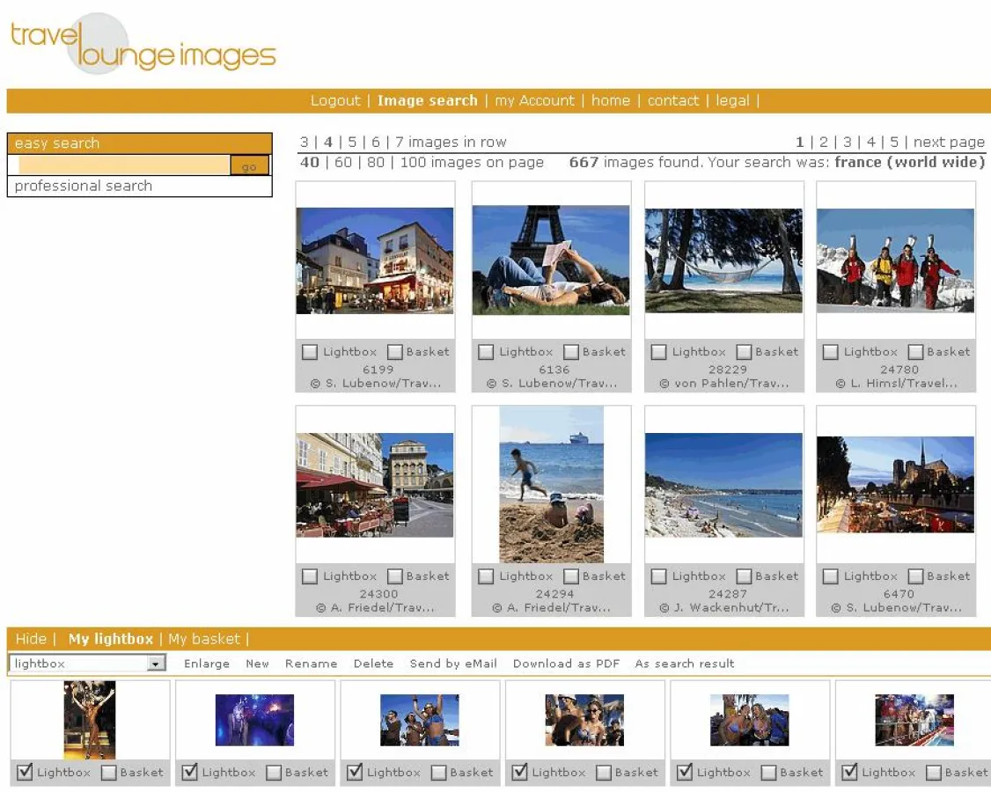Click the Logout link

pos(335,100)
